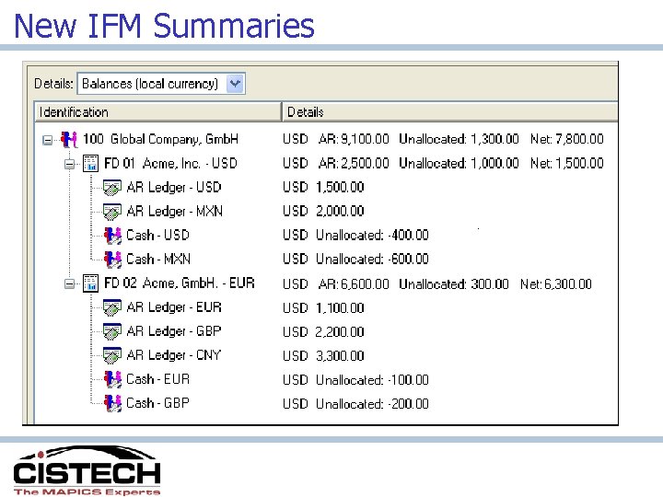Image resolution: width=663 pixels, height=497 pixels.
Task: Click the USD 2,200.00 balance
Action: (323, 332)
